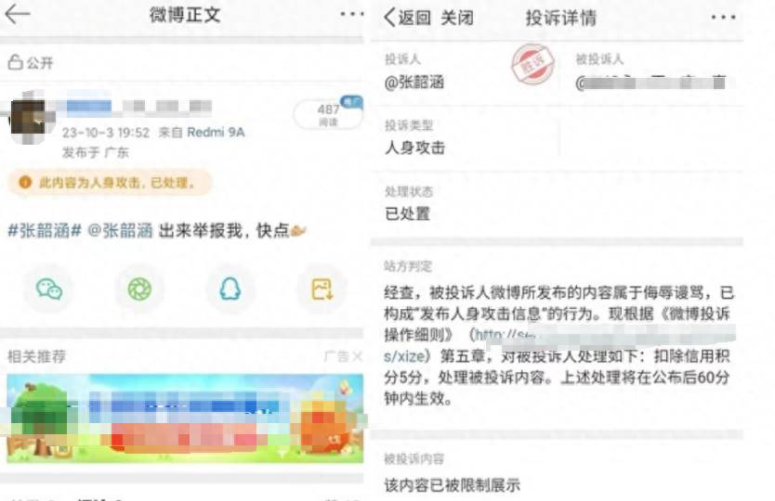Screen dimensions: 775x501
Task: Tap the personal attack warning notice
Action: [x=110, y=183]
